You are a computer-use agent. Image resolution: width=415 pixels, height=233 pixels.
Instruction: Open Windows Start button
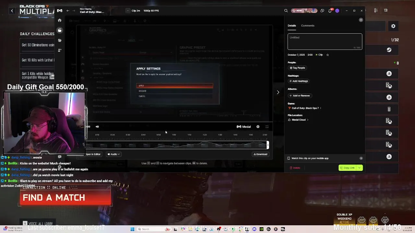[132, 229]
